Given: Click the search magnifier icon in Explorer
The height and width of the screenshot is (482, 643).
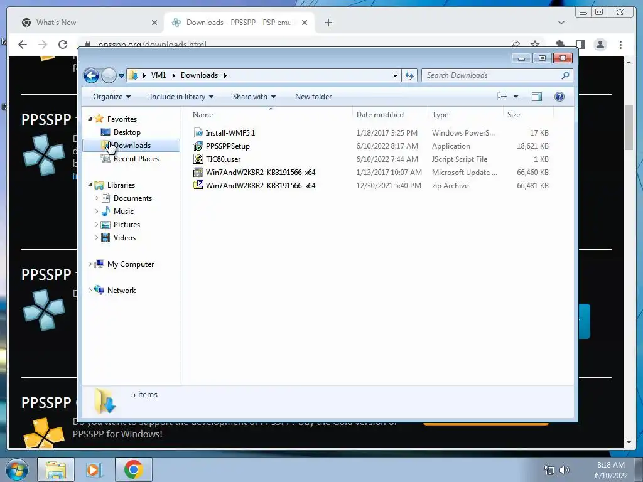Looking at the screenshot, I should pyautogui.click(x=566, y=75).
